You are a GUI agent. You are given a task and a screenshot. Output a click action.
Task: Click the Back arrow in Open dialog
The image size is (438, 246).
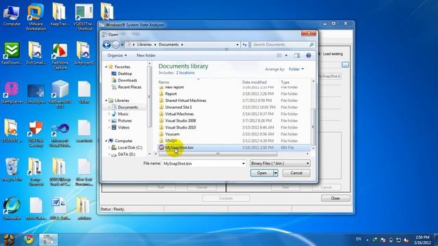[107, 44]
